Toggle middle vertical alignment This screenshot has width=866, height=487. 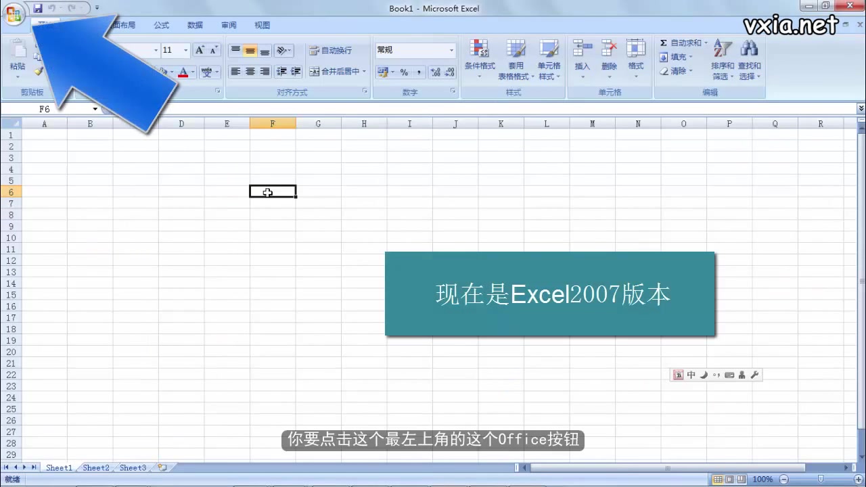pyautogui.click(x=250, y=50)
